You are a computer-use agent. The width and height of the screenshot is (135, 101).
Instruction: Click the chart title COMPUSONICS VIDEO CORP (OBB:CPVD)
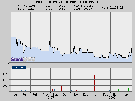67,2
